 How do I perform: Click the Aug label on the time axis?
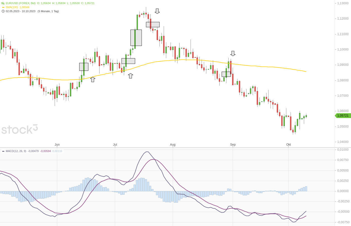pyautogui.click(x=173, y=145)
